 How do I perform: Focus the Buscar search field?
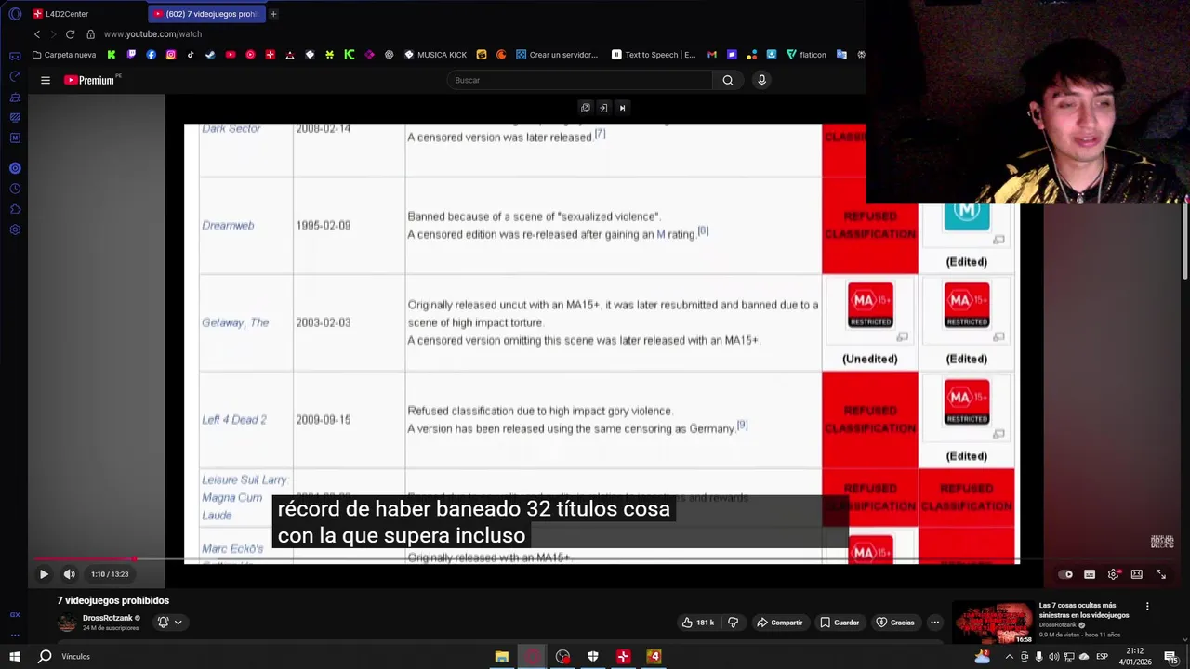[581, 80]
